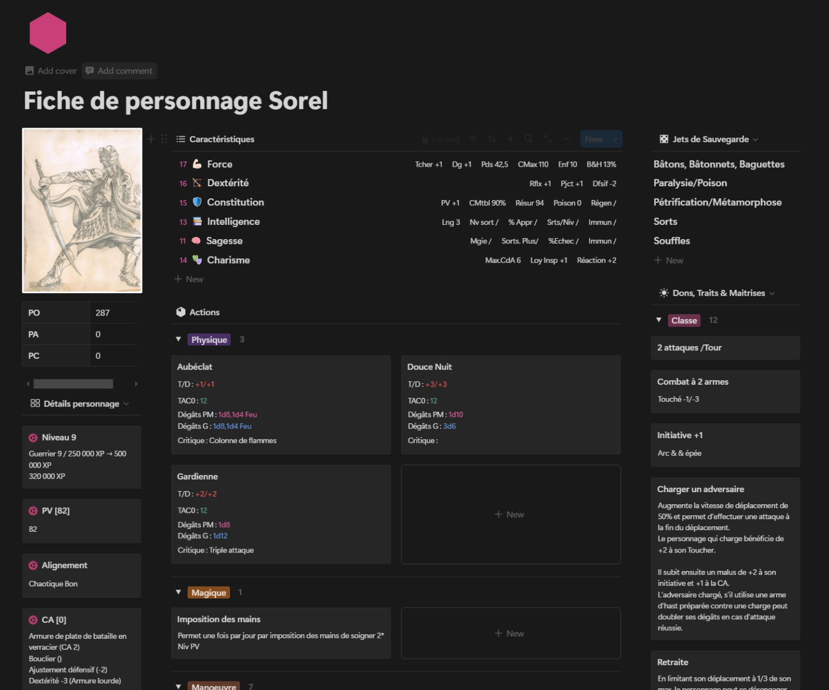Viewport: 829px width, 690px height.
Task: Click the Add cover button
Action: click(51, 71)
